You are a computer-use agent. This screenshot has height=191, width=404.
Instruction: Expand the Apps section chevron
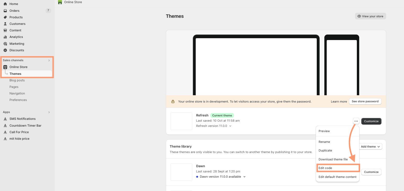[x=49, y=112]
